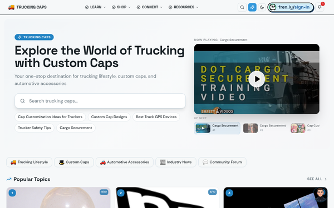Viewport: 334px width, 208px height.
Task: Click the top hat icon on Custom Caps
Action: pos(62,163)
